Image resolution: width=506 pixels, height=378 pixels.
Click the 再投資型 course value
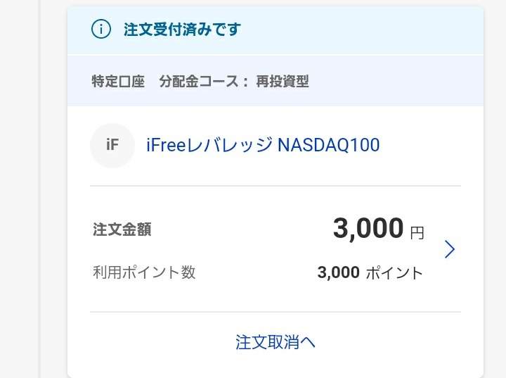point(283,81)
